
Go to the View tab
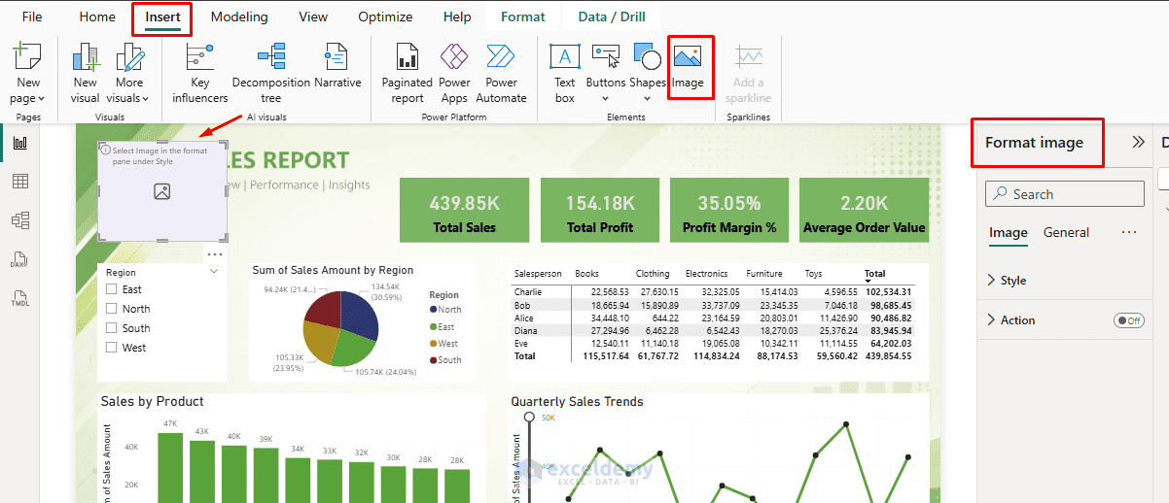tap(313, 17)
